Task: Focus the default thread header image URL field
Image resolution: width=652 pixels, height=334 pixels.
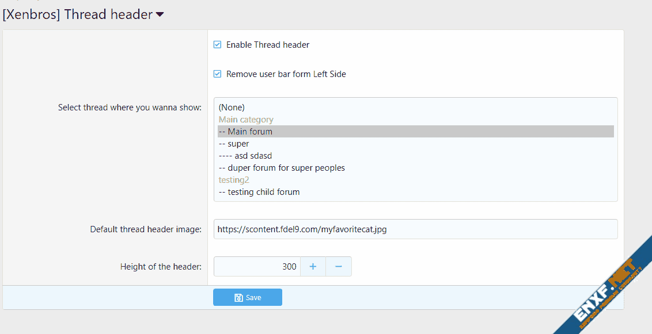Action: click(415, 229)
